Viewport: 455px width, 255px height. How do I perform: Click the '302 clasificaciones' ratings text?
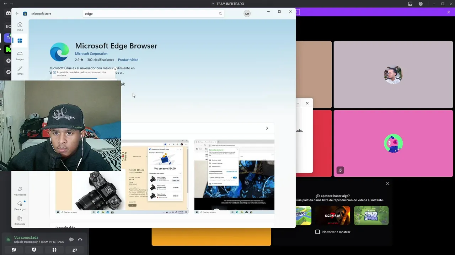(x=101, y=60)
